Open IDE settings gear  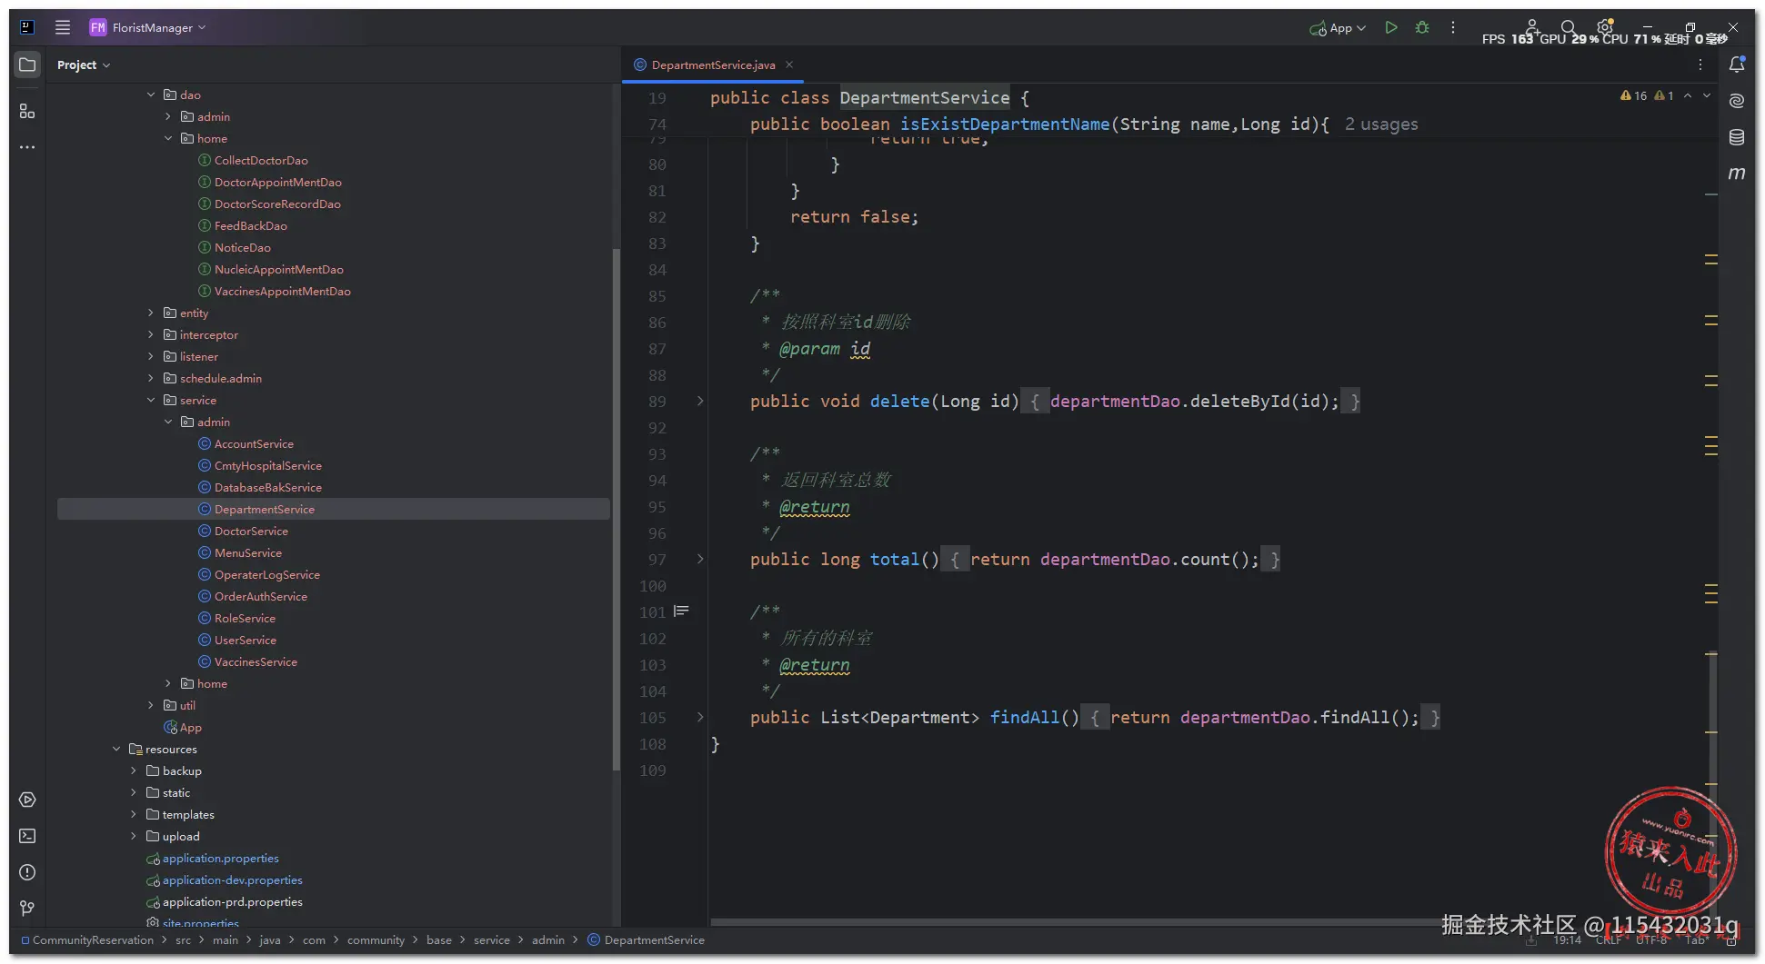pyautogui.click(x=1605, y=27)
